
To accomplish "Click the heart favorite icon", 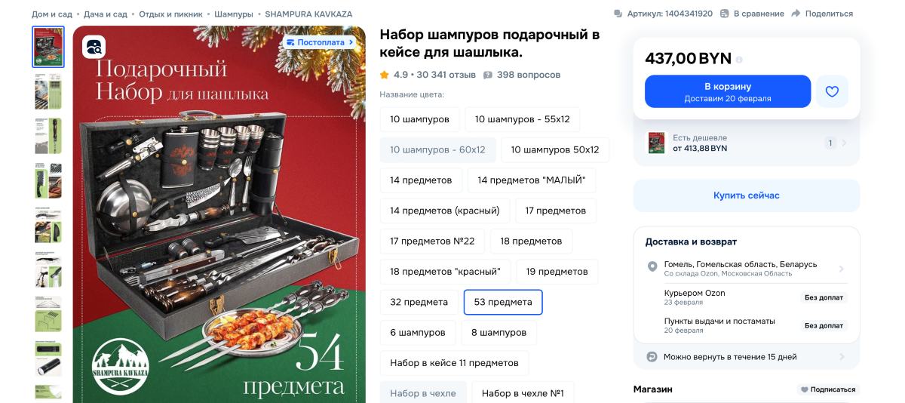I will (832, 91).
